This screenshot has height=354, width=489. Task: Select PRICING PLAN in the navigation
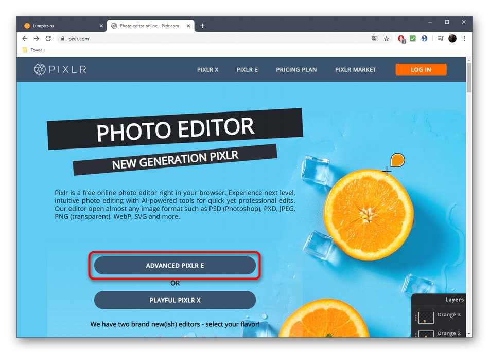[x=296, y=69]
